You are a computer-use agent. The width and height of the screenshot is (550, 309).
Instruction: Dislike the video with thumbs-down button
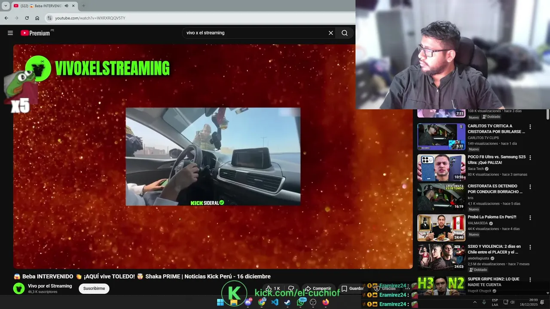pos(291,288)
